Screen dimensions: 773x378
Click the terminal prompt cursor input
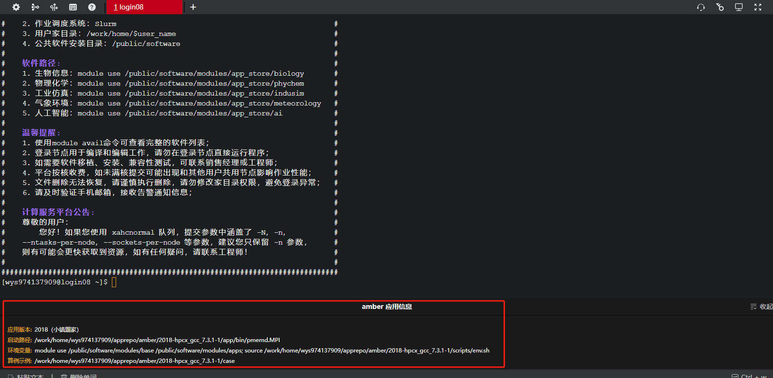pyautogui.click(x=114, y=282)
